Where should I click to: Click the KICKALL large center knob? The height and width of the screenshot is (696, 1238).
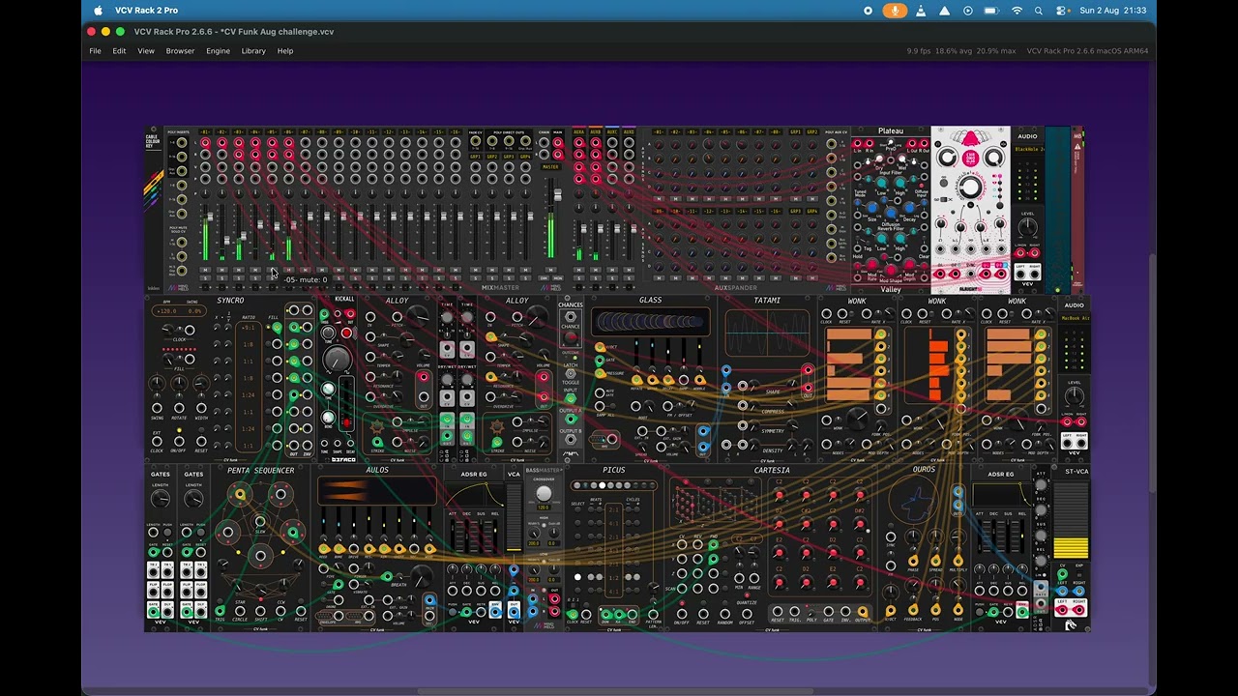(x=337, y=359)
